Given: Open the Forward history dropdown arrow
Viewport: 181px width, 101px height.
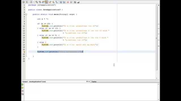Looking at the screenshot, I should (34, 2).
